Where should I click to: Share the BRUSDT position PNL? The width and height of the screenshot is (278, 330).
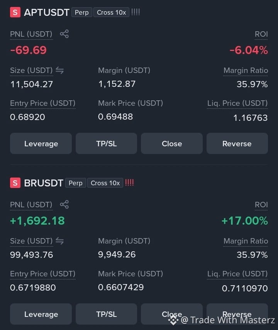(64, 204)
